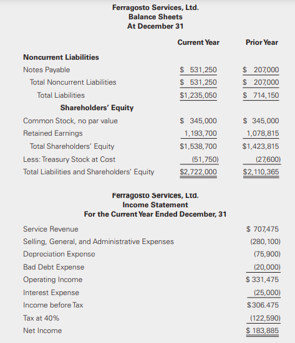Click the Net Income $183,885 value

coord(262,331)
